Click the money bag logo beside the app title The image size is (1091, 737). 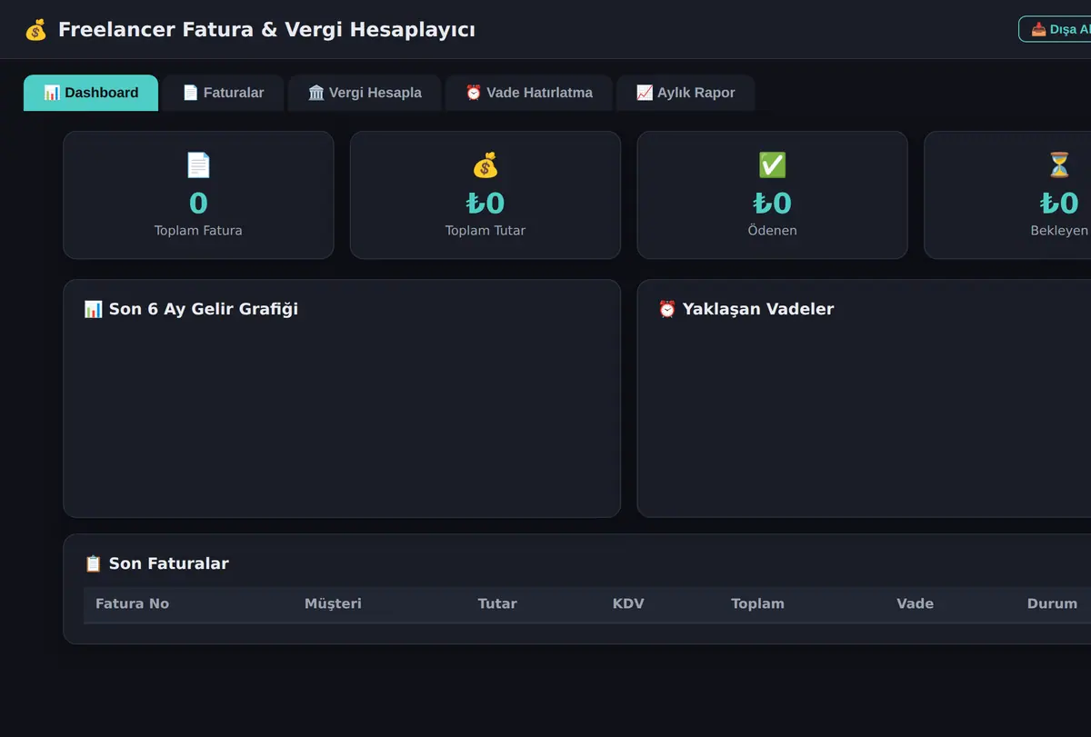35,30
